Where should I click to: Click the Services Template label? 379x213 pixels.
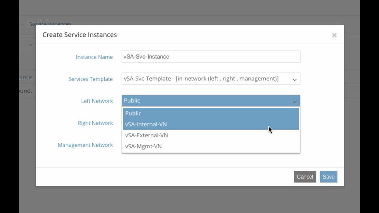tap(90, 79)
